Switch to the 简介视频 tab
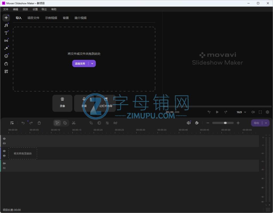The width and height of the screenshot is (273, 213). tap(81, 18)
